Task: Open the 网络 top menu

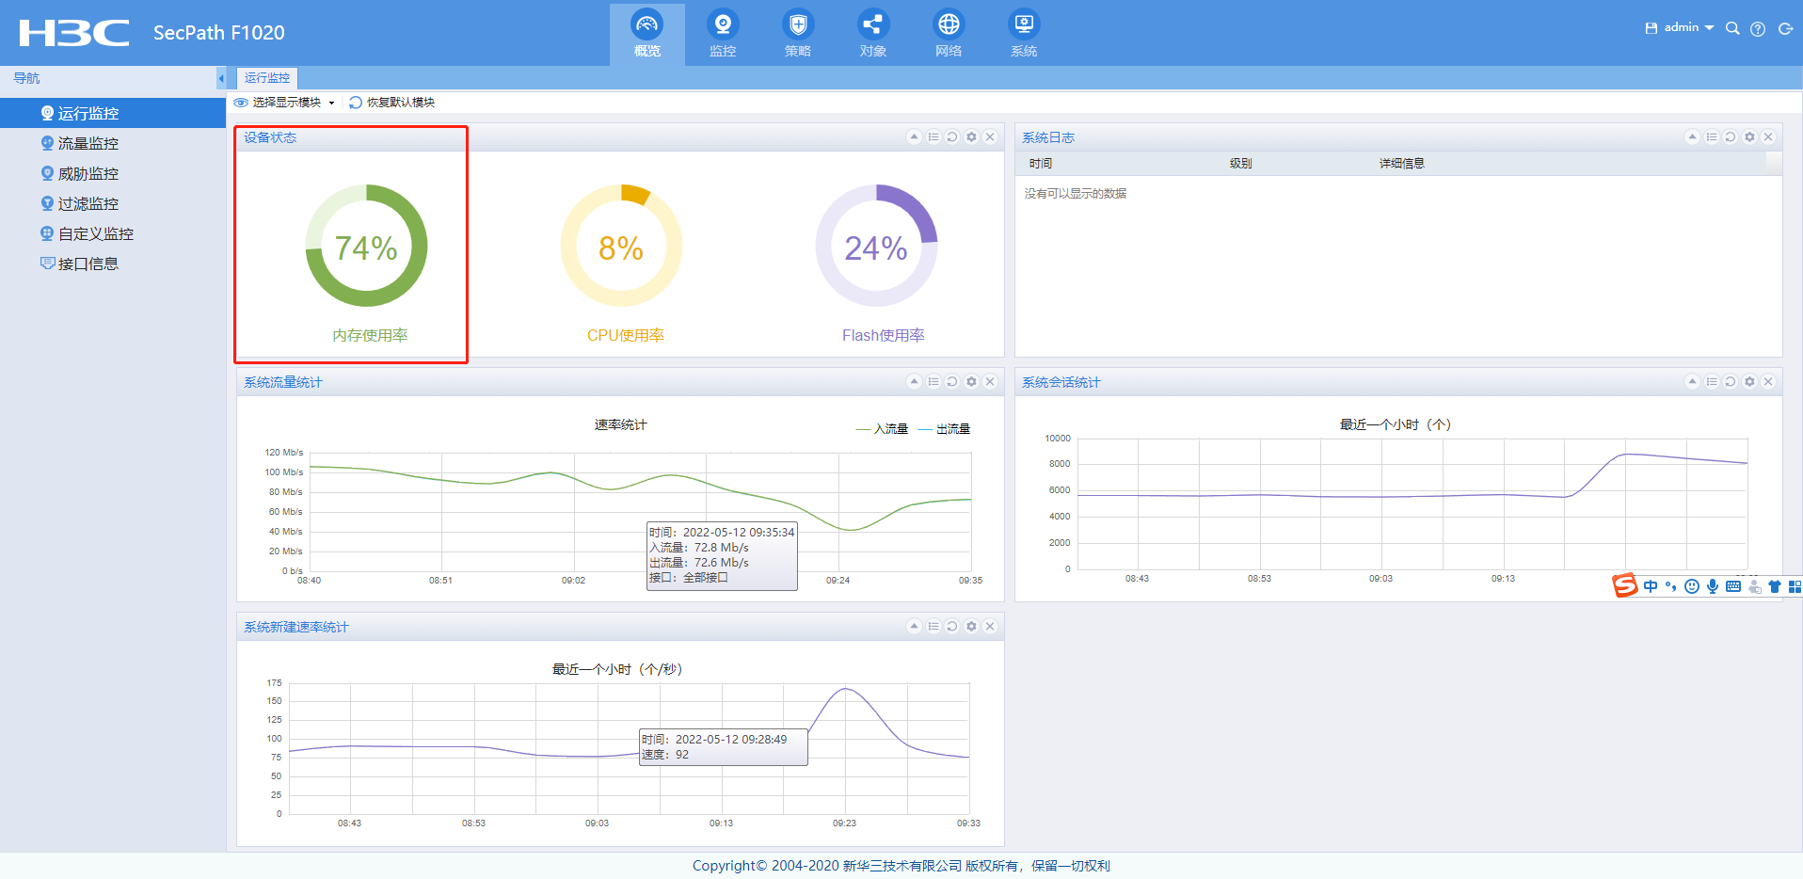Action: [949, 34]
